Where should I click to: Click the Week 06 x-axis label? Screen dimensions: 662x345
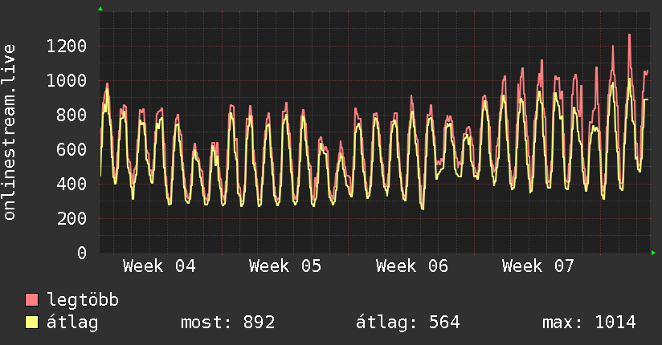click(412, 266)
